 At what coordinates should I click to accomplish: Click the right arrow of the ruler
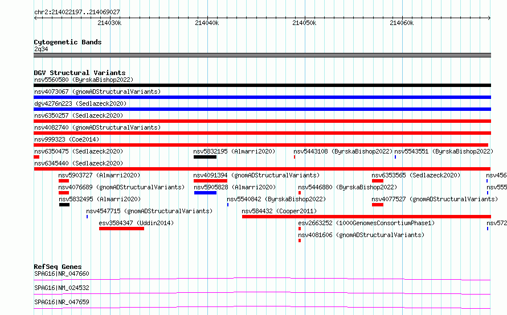(489, 18)
